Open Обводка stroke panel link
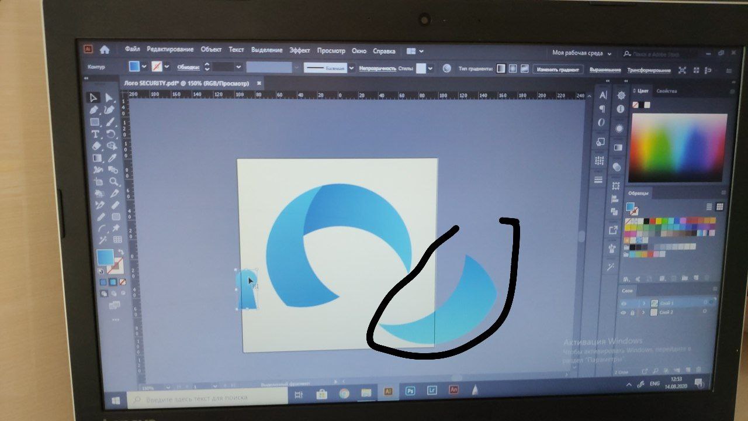This screenshot has height=421, width=748. (x=188, y=67)
